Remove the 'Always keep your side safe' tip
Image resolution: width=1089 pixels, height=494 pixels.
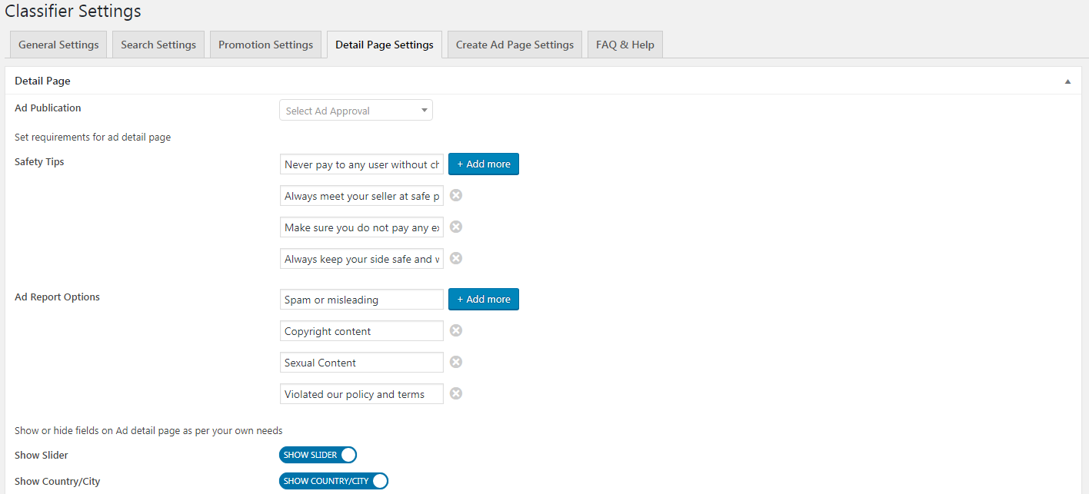[456, 258]
